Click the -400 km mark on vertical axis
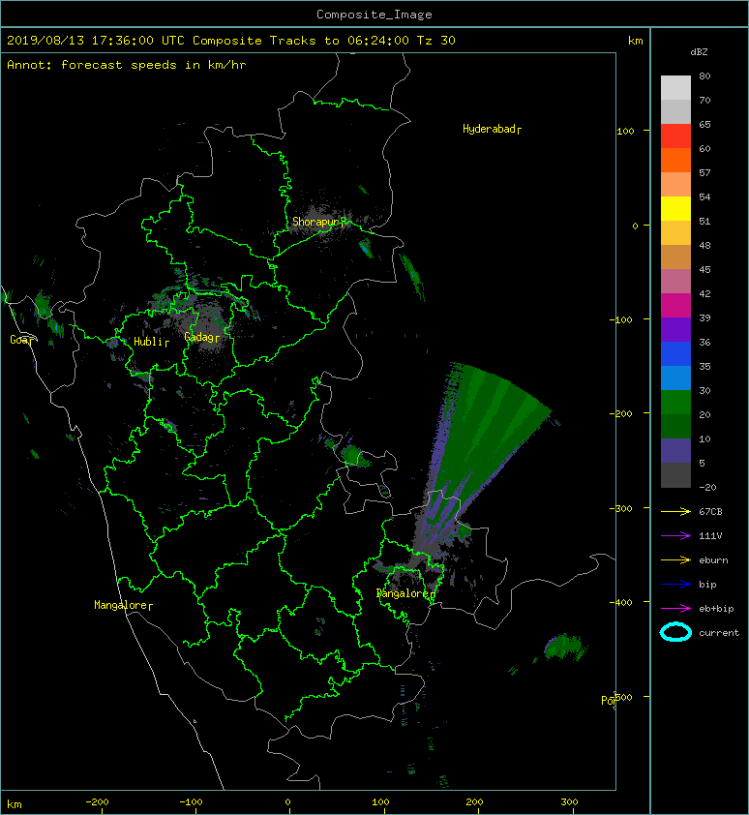 pyautogui.click(x=620, y=602)
